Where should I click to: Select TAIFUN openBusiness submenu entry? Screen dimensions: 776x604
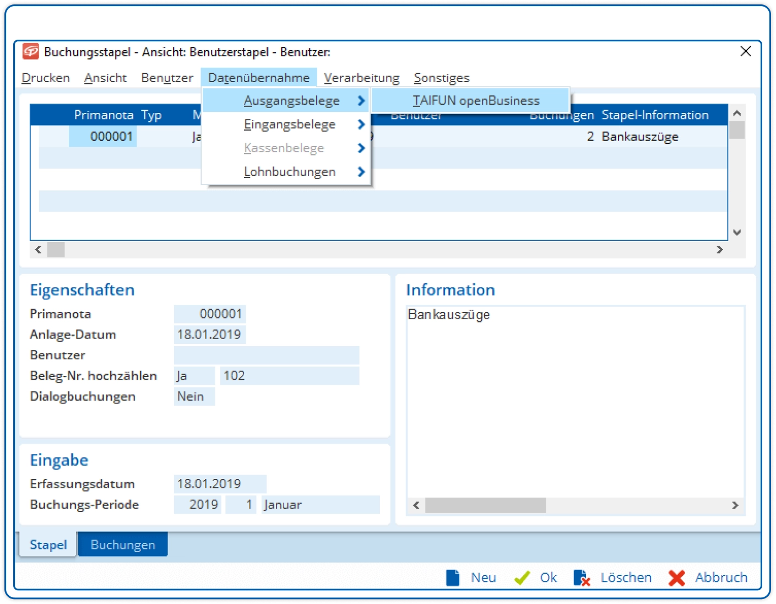[x=476, y=101]
